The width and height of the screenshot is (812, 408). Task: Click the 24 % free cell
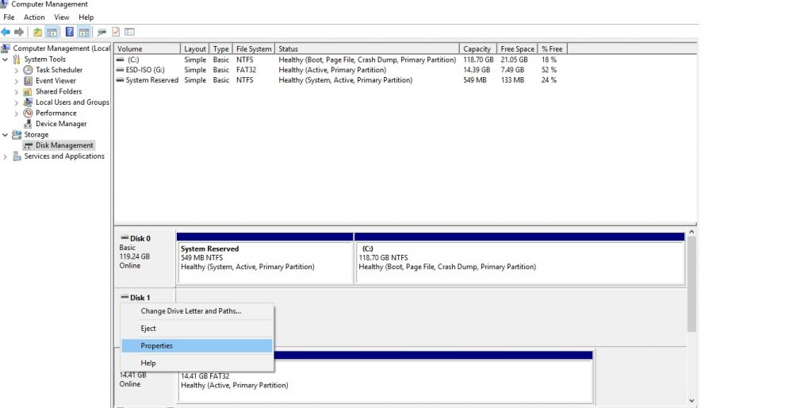click(x=549, y=80)
